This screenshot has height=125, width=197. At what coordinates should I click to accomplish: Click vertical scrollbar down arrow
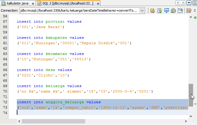click(x=191, y=116)
